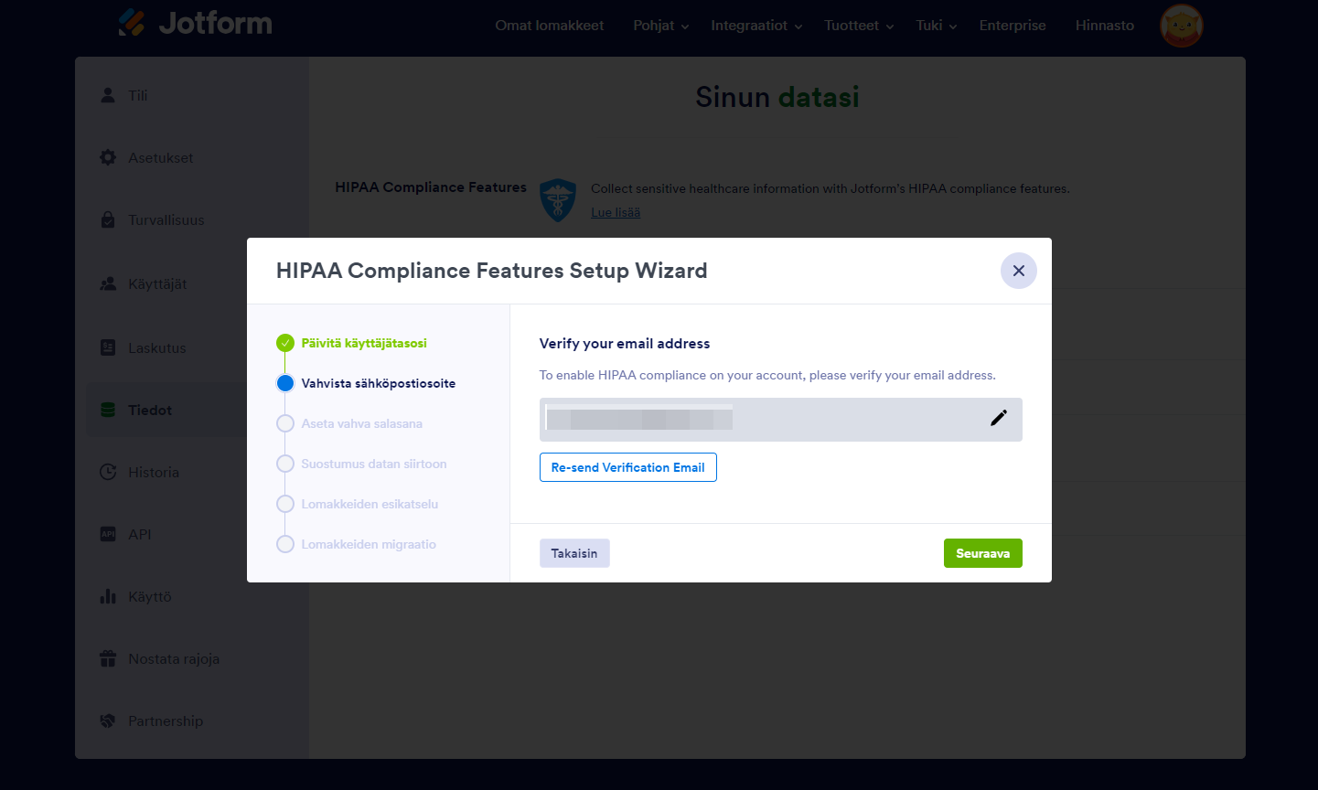Viewport: 1318px width, 790px height.
Task: Click the email address input field
Action: [759, 420]
